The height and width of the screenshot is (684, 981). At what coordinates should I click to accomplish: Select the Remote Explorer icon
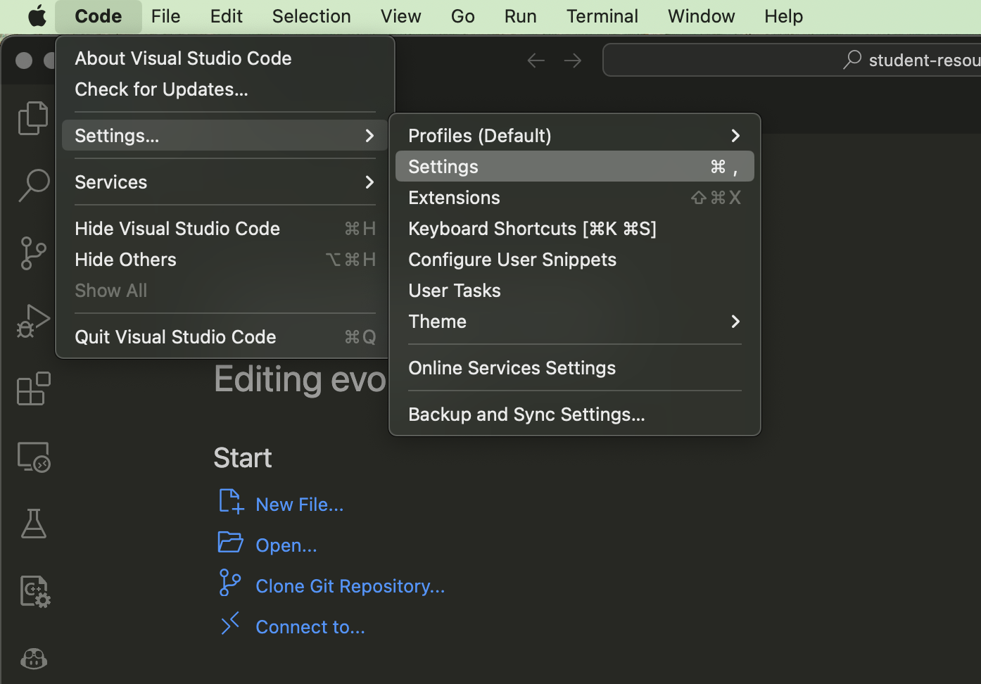[33, 457]
